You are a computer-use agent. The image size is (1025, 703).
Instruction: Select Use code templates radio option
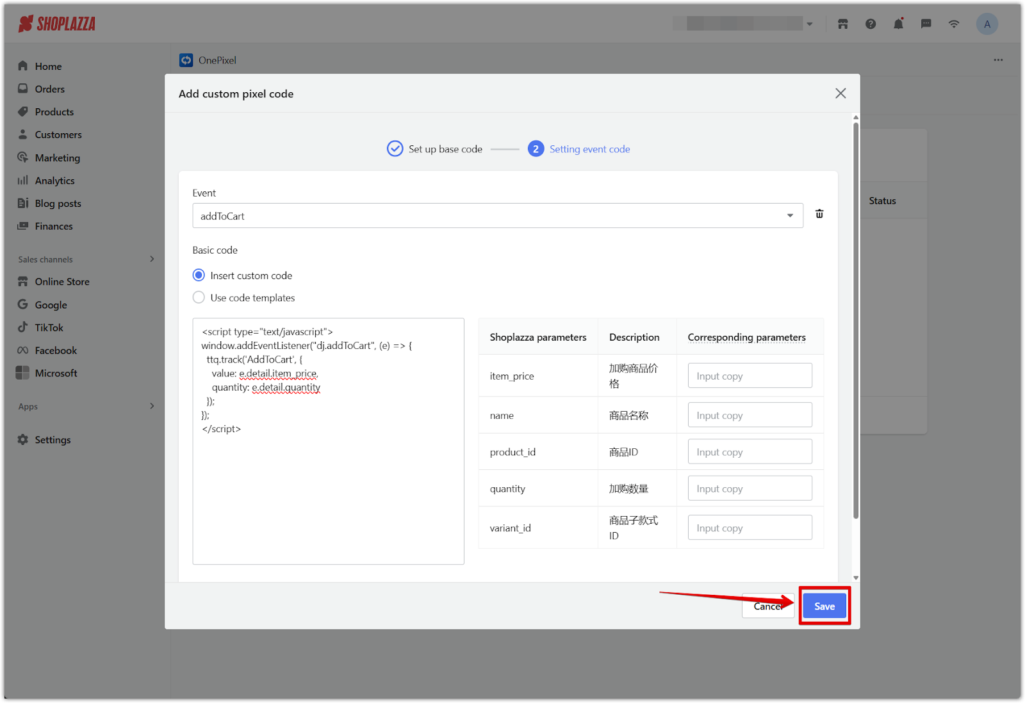pos(199,298)
